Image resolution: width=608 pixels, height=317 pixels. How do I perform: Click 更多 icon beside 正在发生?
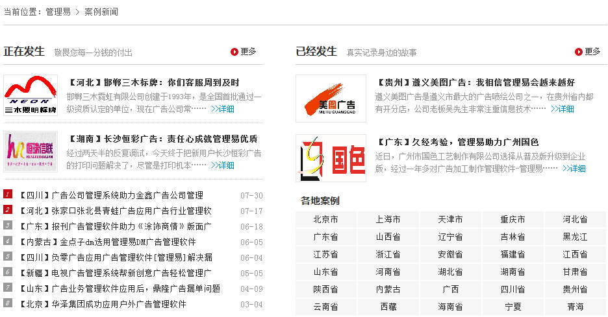coord(235,52)
